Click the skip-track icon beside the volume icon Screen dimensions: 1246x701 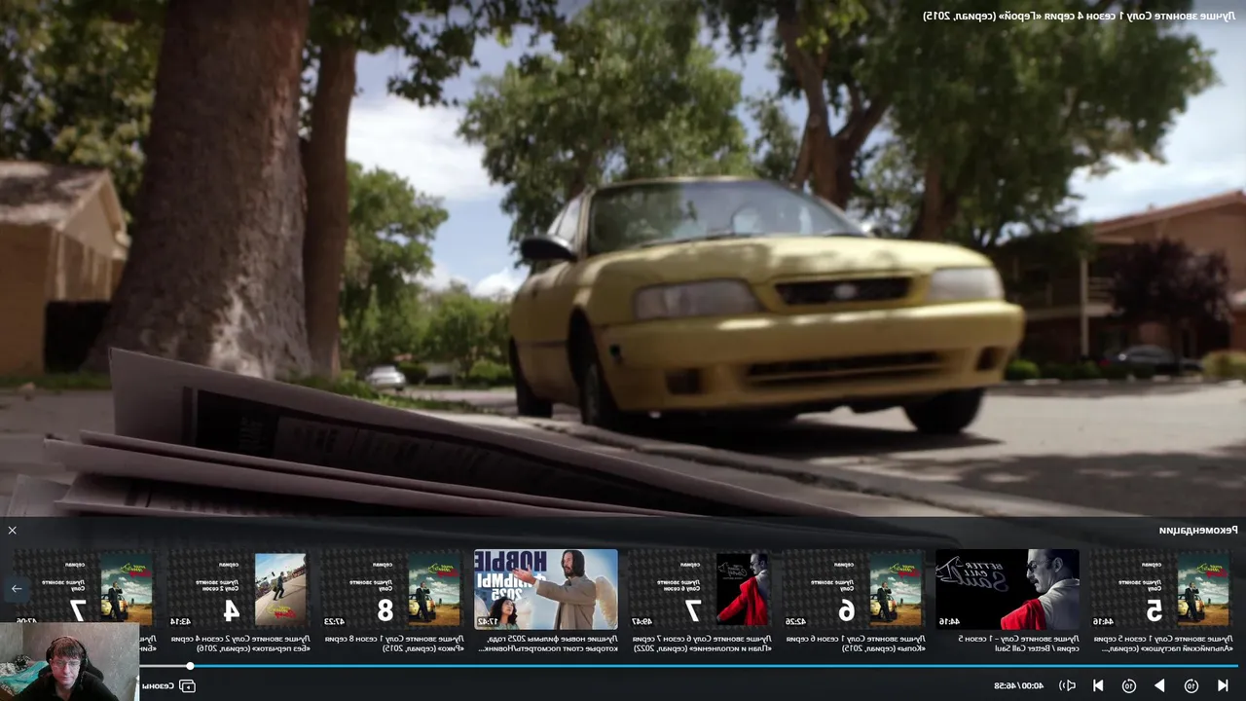(1098, 685)
